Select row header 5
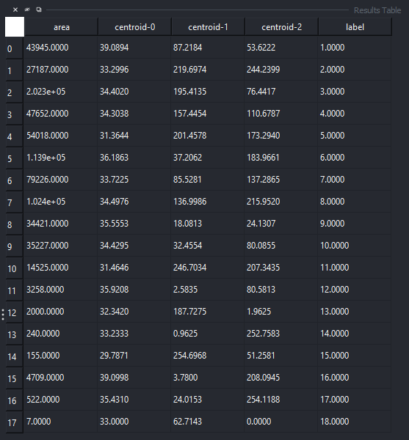This screenshot has height=440, width=409. (x=15, y=158)
